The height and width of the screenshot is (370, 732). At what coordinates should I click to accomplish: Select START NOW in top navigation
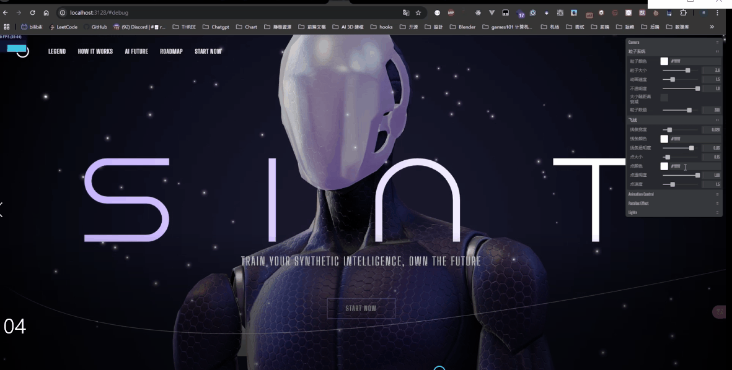pos(208,51)
